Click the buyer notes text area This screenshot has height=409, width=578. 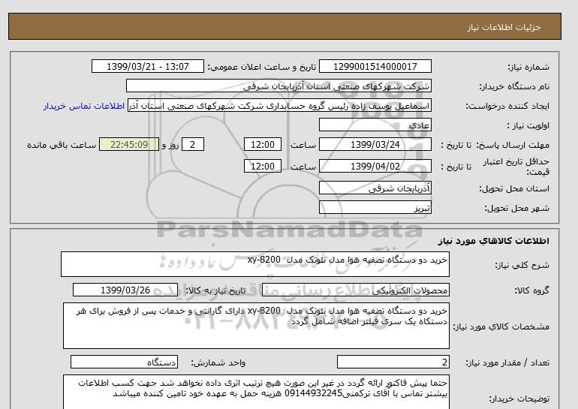pos(256,392)
